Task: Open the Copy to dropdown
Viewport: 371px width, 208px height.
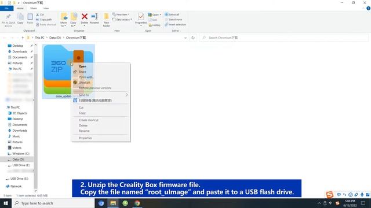Action: [74, 20]
